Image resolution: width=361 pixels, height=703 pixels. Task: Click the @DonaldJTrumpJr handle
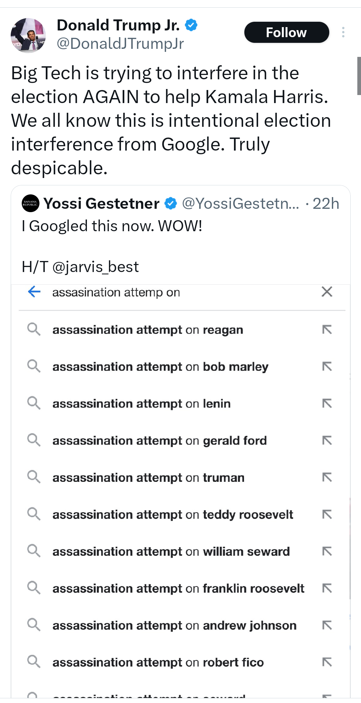point(120,43)
